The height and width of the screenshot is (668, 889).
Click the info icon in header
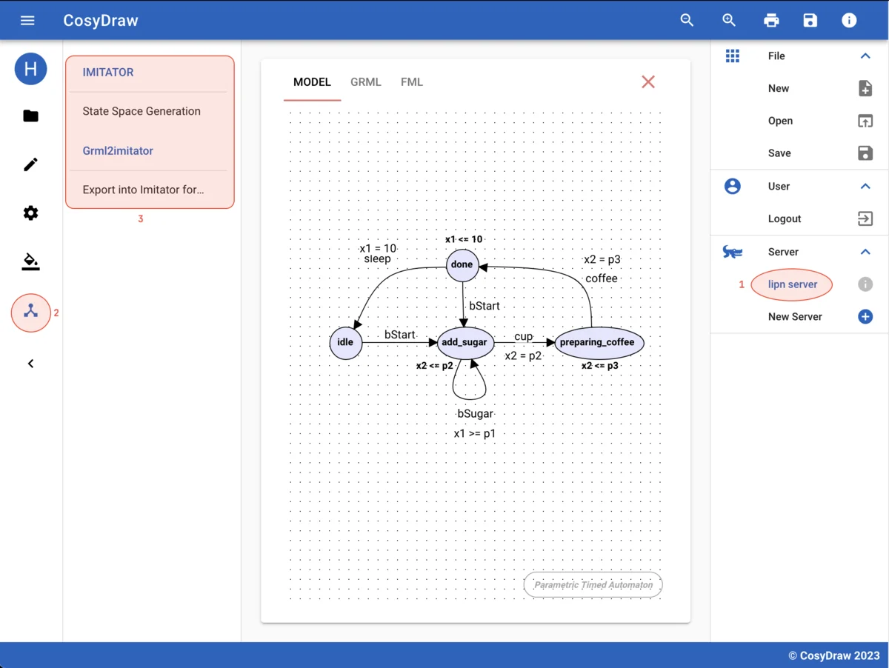point(849,20)
